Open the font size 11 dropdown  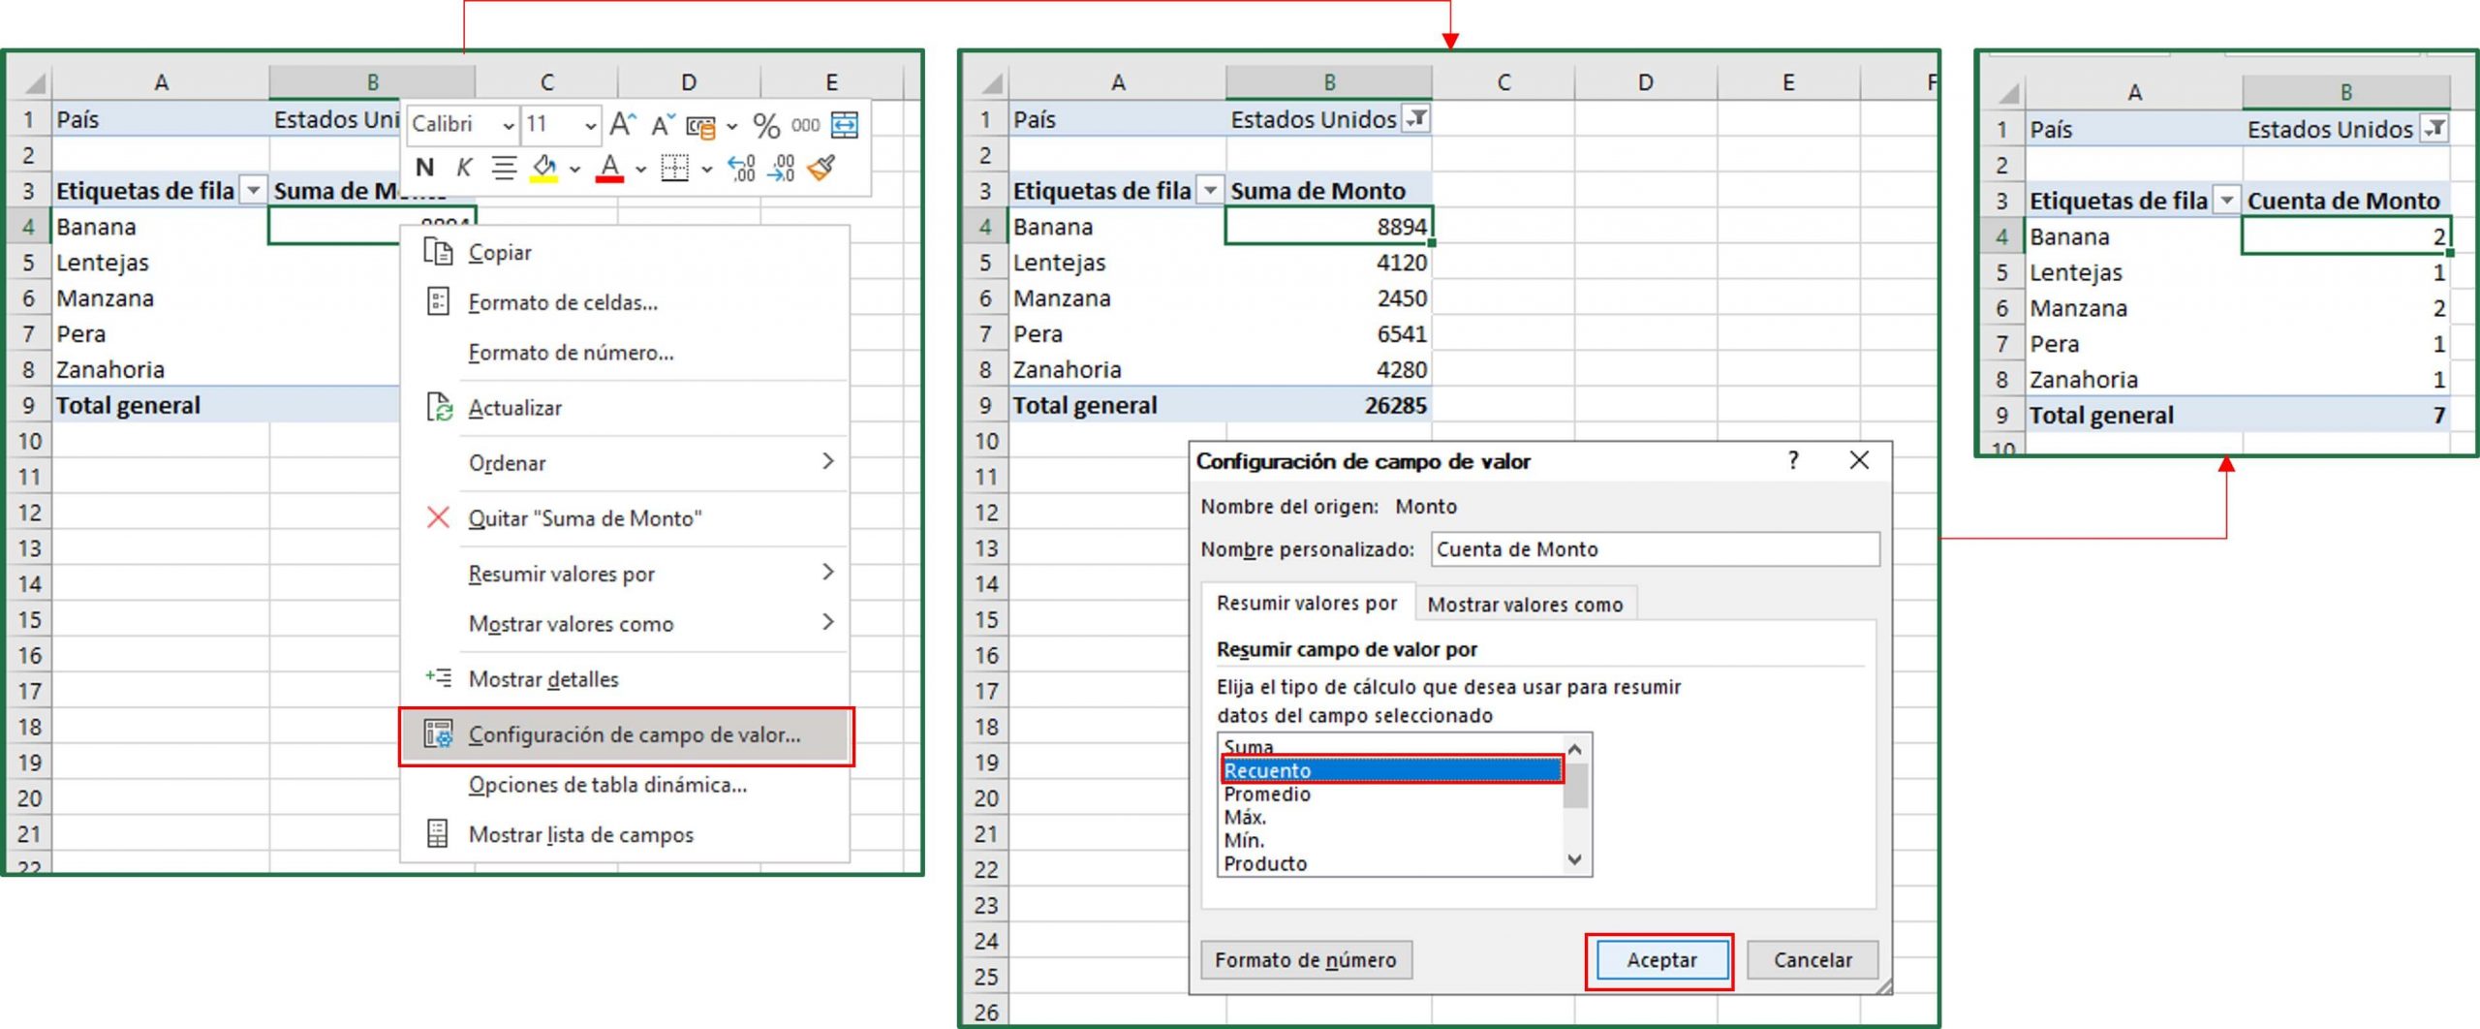[591, 125]
